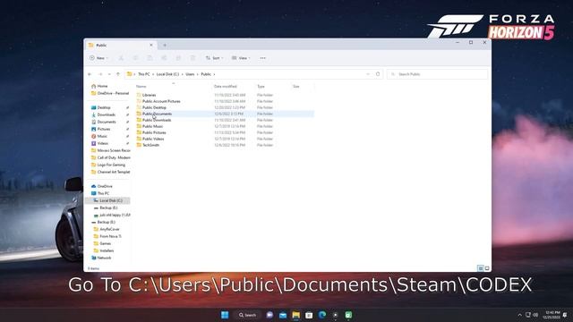Expand the address bar history dropdown
Viewport: 573px width, 322px height.
coord(368,74)
